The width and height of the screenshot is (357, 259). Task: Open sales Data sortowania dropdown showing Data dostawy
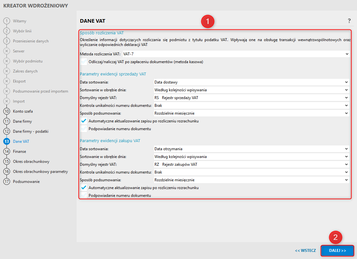tap(251, 82)
